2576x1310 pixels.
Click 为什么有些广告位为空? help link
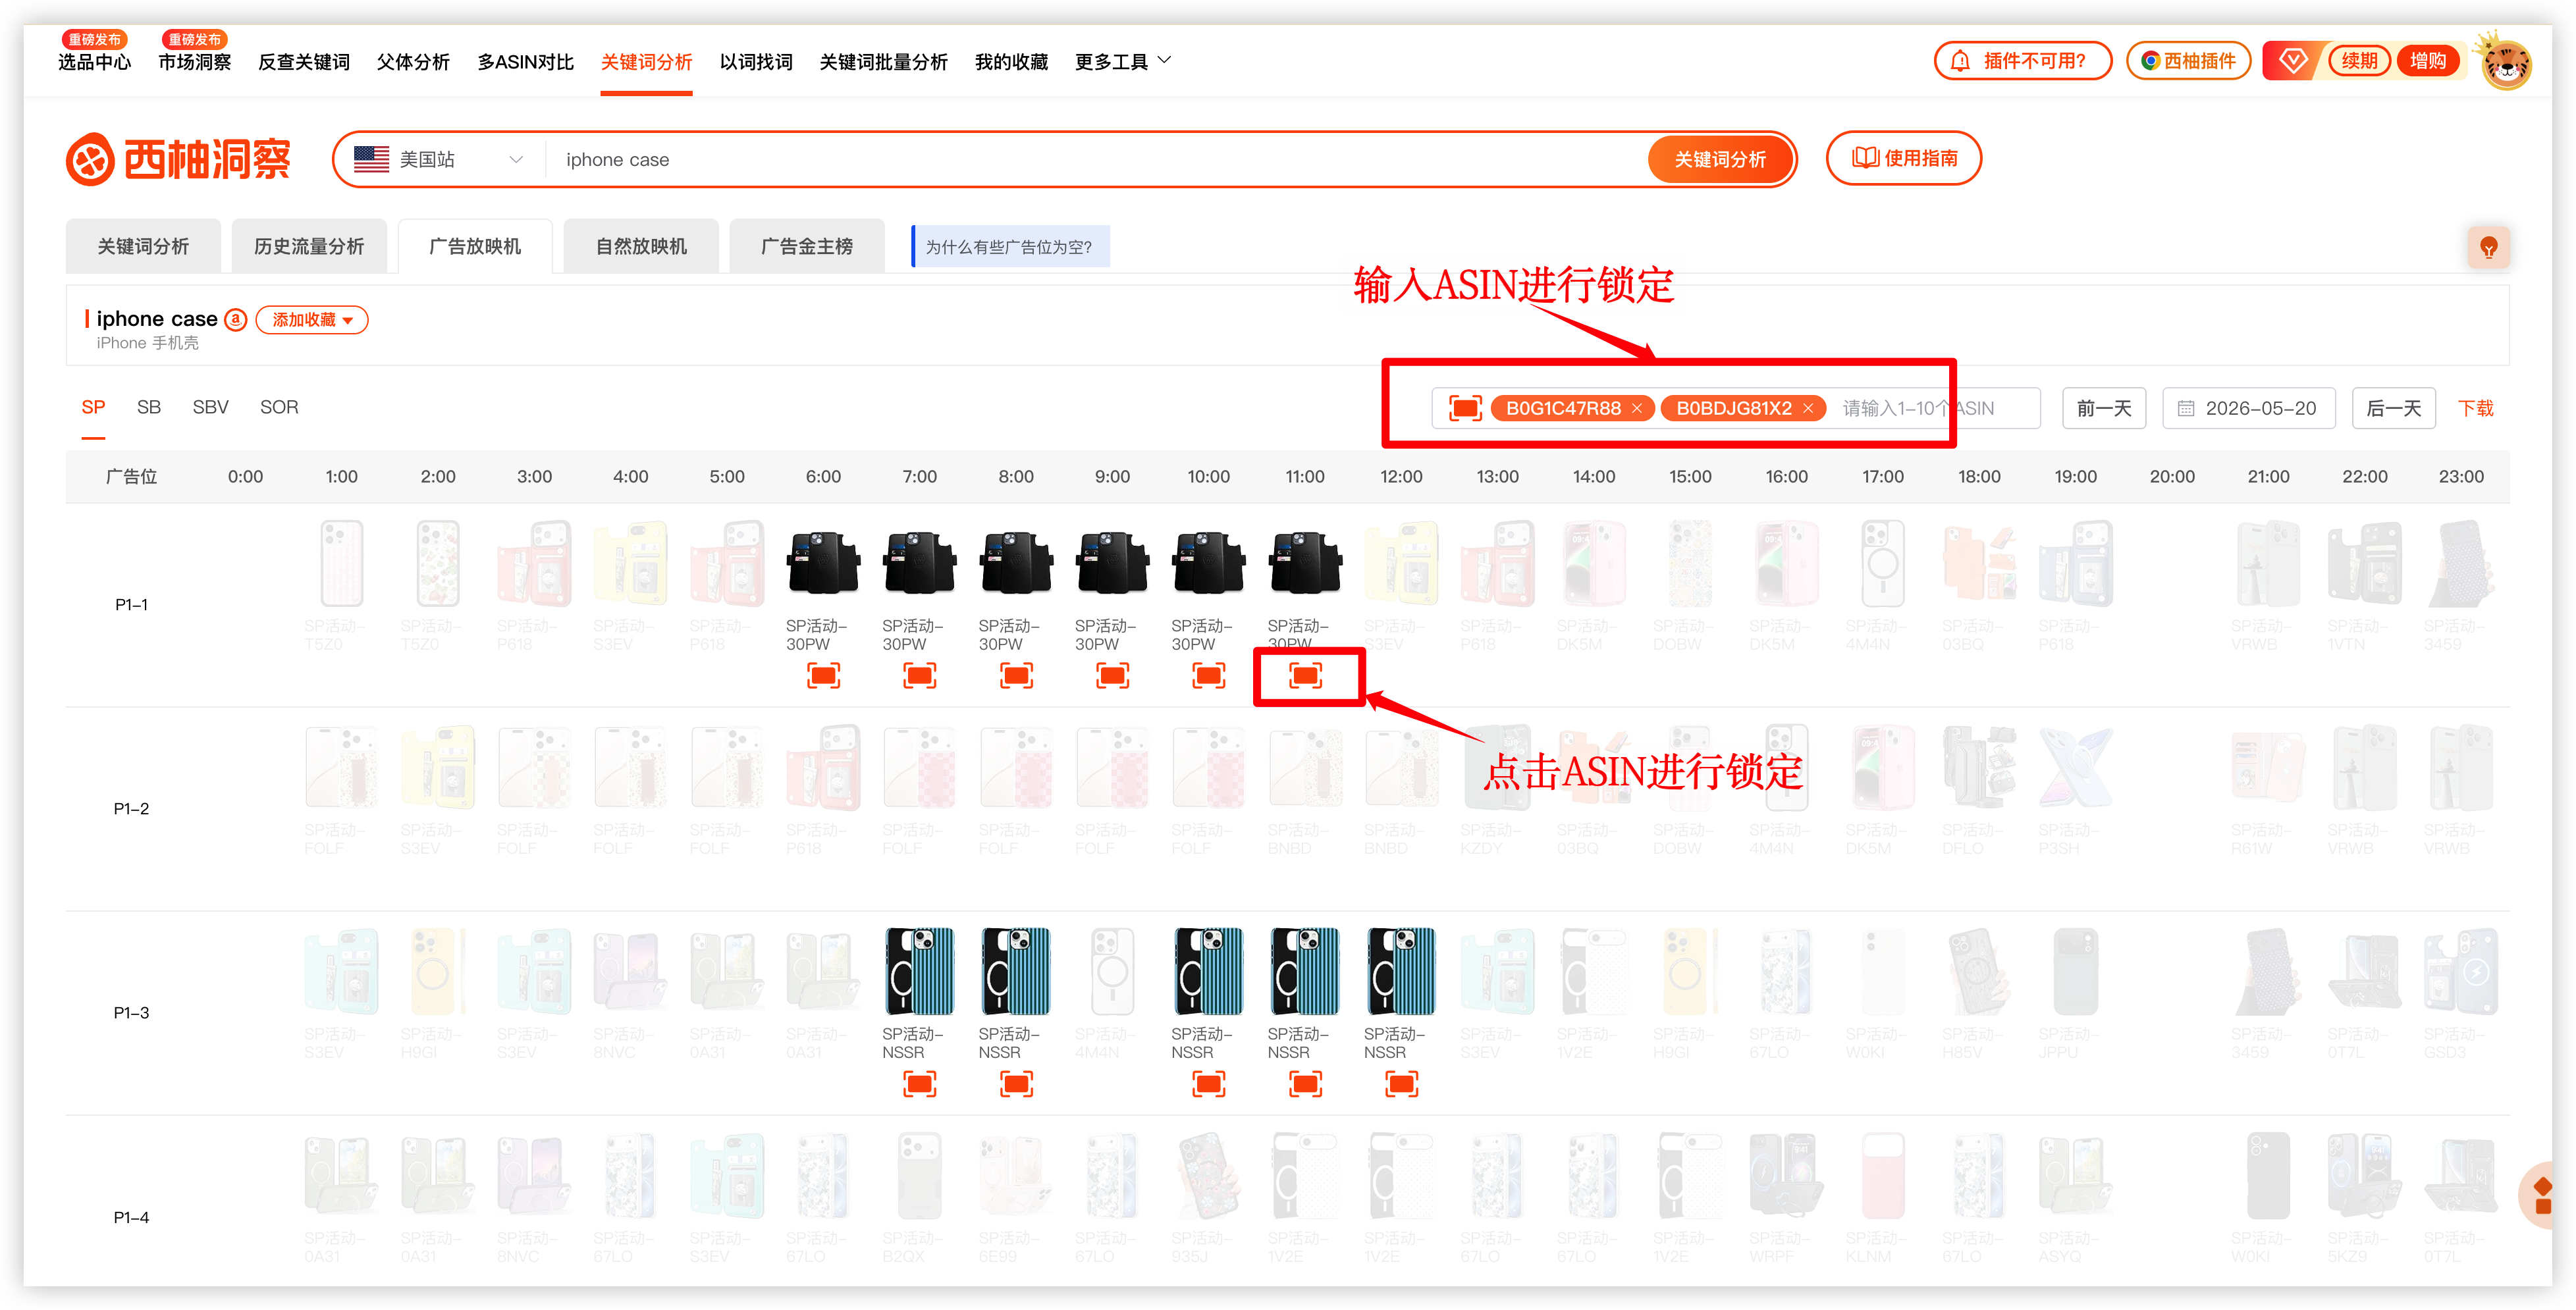click(1010, 247)
